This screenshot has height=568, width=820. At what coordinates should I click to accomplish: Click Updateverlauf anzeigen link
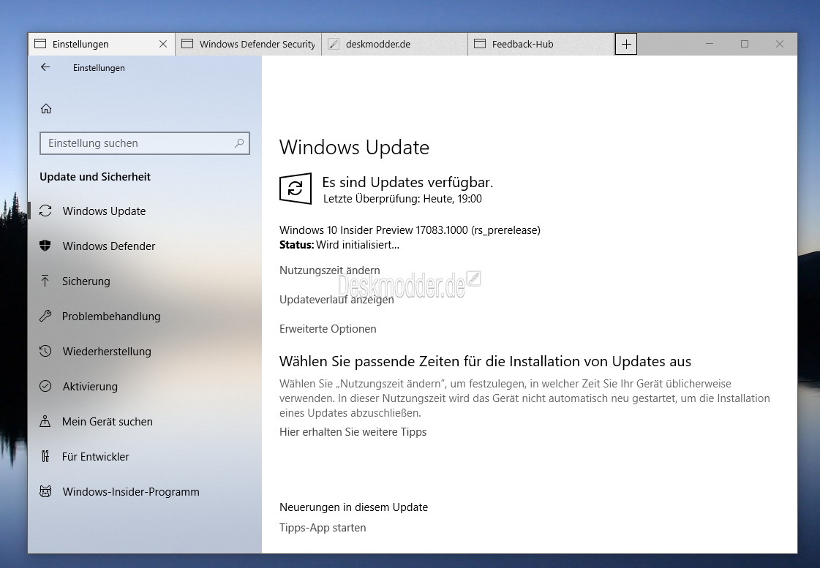click(336, 300)
